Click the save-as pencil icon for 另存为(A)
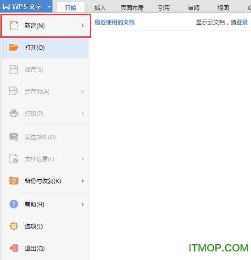251x260 pixels. point(13,91)
